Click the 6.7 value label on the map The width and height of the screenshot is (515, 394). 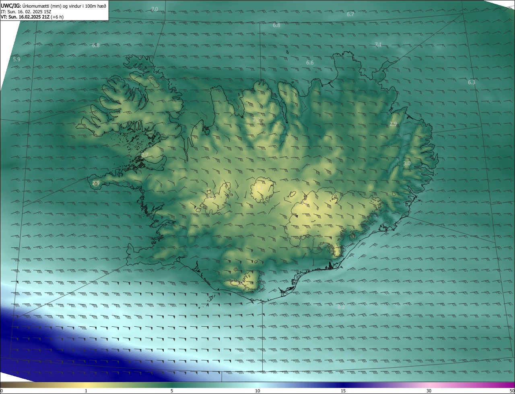pos(350,14)
